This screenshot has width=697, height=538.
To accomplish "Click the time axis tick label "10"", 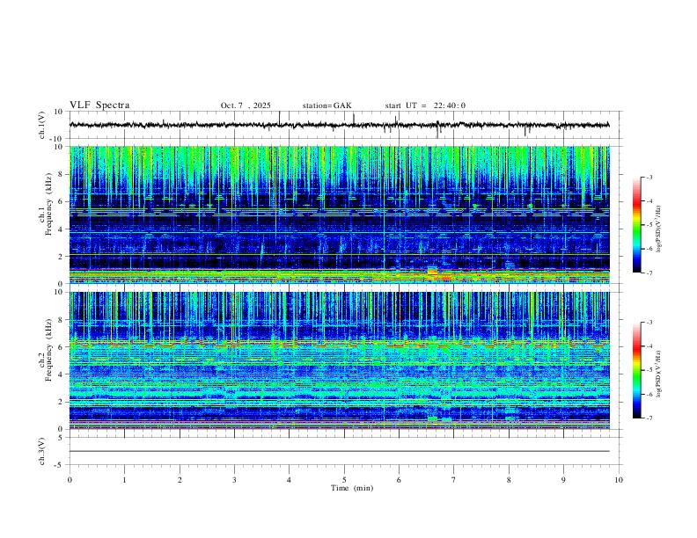I will (x=619, y=480).
